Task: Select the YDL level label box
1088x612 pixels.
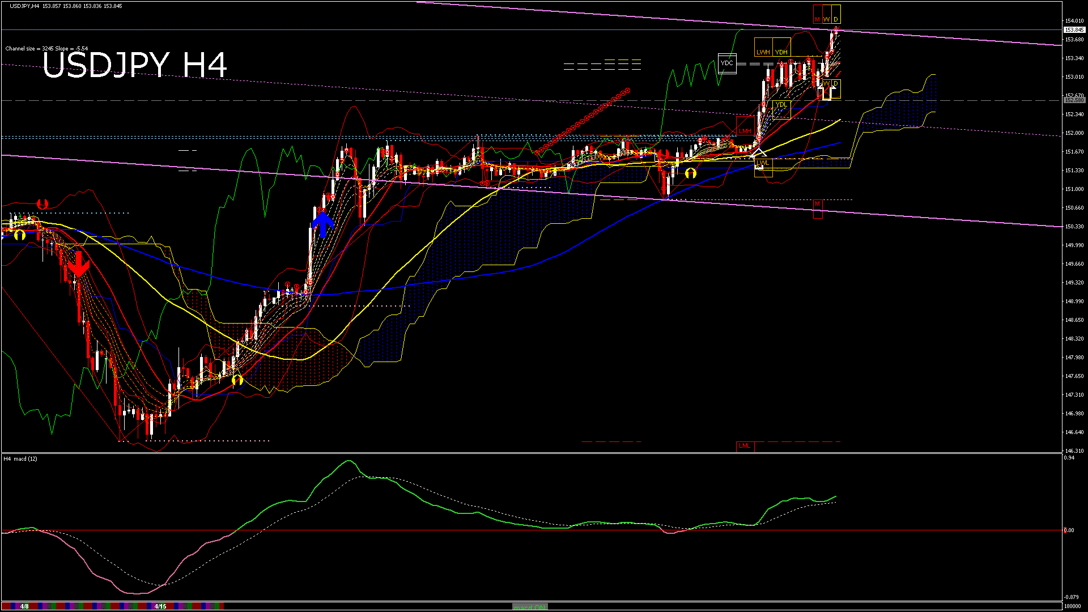Action: 781,109
